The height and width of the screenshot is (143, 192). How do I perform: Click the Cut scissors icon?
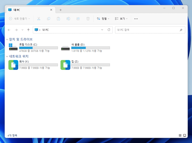click(39, 19)
